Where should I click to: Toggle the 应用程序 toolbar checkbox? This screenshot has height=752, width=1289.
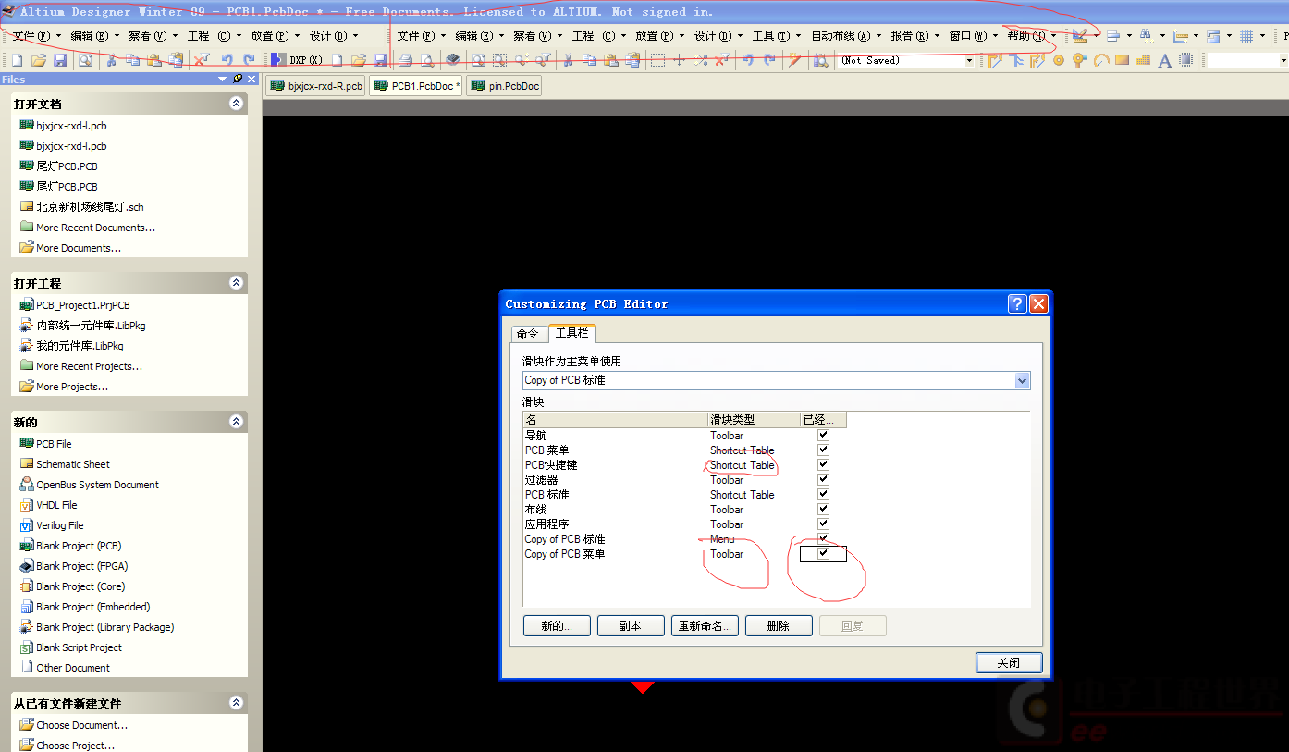[x=823, y=524]
